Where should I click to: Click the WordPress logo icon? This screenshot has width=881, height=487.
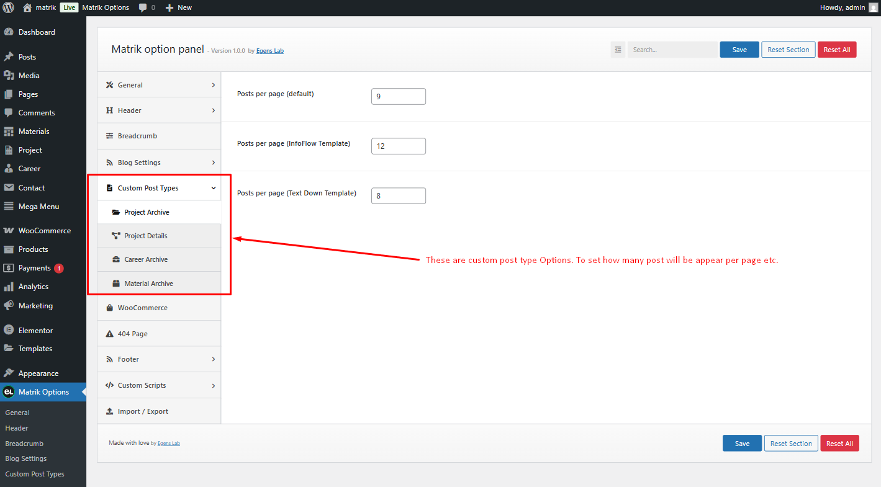click(x=8, y=7)
